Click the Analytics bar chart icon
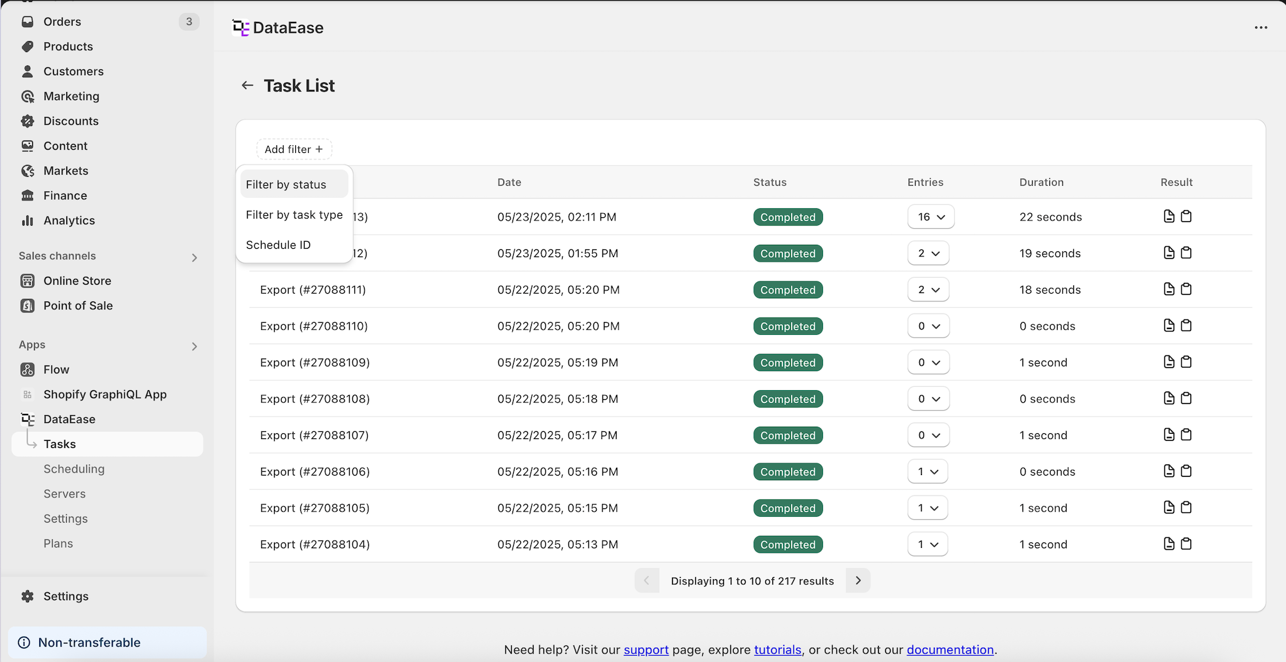1286x662 pixels. (28, 220)
